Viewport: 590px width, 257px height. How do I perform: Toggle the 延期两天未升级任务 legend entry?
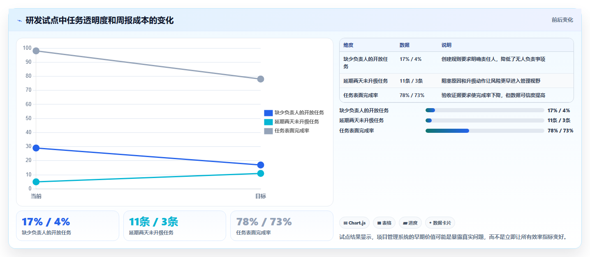point(292,122)
